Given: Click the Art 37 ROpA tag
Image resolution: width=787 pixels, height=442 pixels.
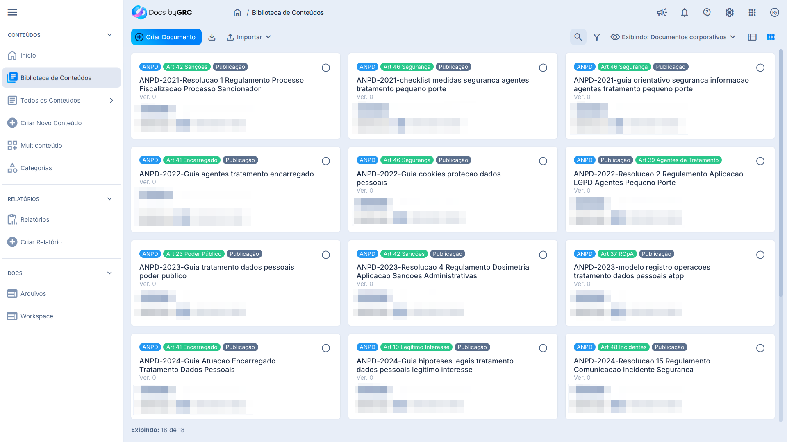Looking at the screenshot, I should (x=617, y=254).
